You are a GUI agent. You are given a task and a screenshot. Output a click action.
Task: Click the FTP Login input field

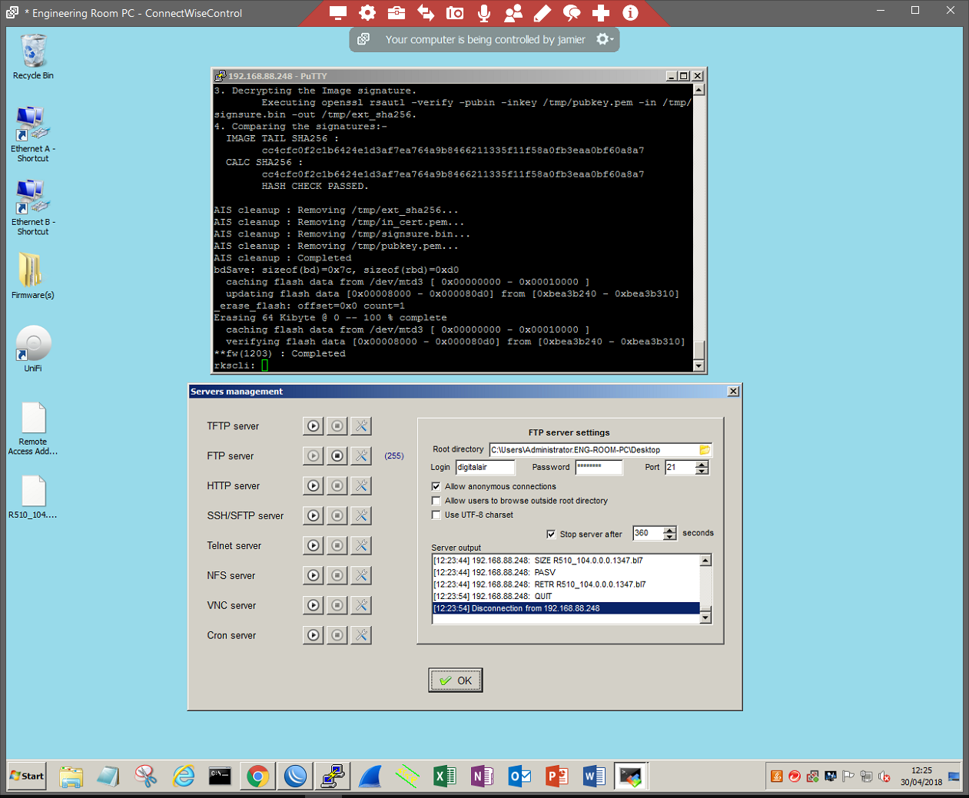484,467
